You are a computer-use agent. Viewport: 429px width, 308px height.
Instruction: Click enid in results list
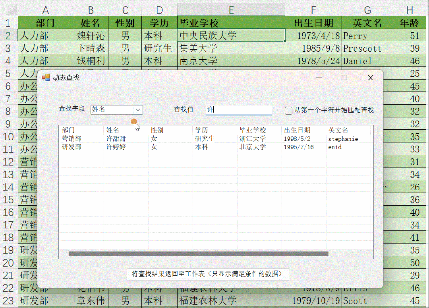coord(335,147)
